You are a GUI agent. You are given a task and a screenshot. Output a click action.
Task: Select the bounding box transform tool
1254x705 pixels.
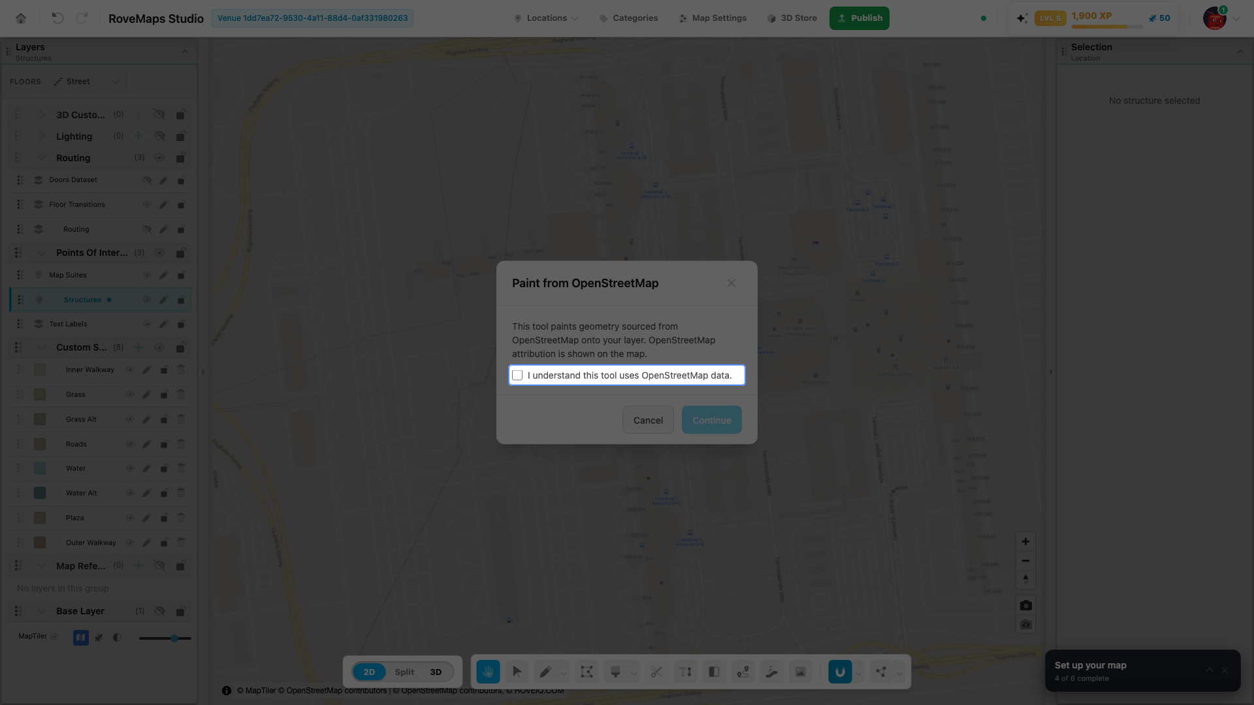coord(587,672)
